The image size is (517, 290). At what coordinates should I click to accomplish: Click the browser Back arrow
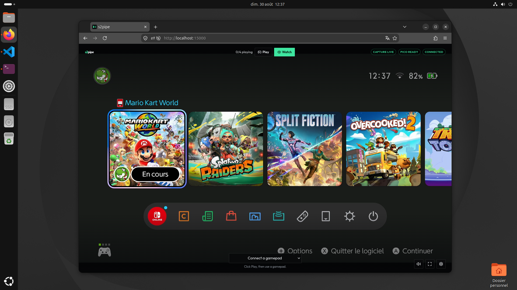pos(85,38)
